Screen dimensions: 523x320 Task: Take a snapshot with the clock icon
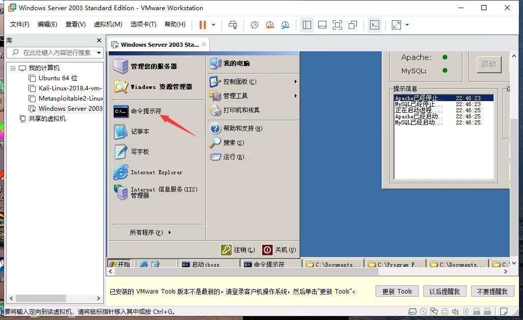pyautogui.click(x=254, y=25)
